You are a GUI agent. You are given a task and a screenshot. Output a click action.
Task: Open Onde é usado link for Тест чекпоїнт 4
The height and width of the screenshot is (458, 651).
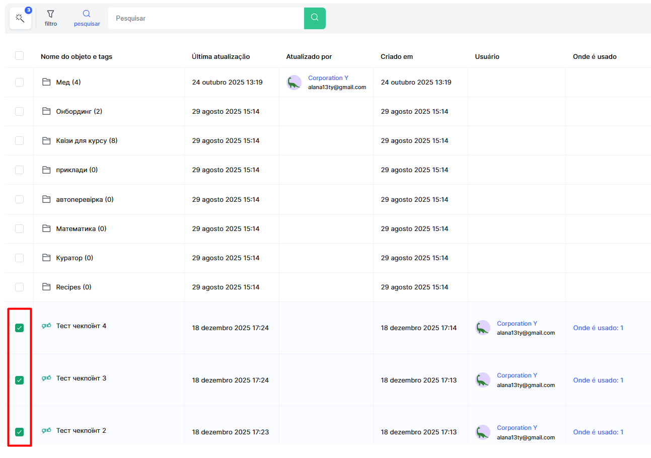598,328
